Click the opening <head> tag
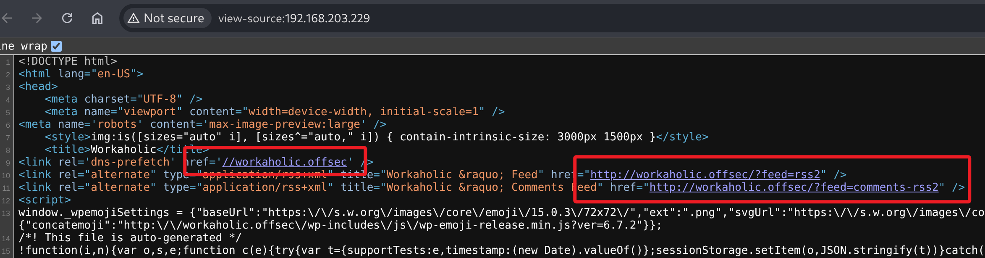Screen dimensions: 985x258 click(x=38, y=86)
